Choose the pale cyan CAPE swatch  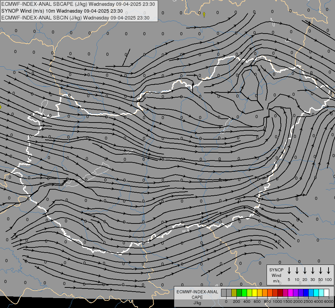coord(321,293)
